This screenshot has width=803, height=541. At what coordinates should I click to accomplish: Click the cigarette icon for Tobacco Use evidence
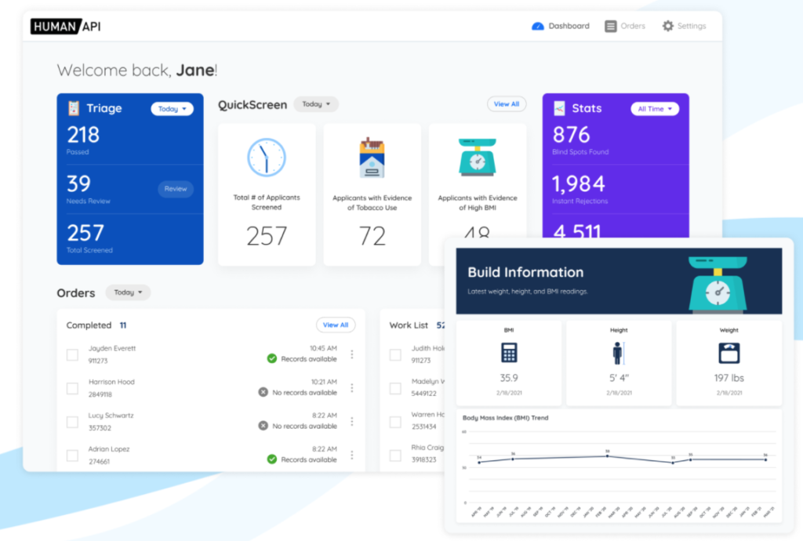click(x=372, y=157)
